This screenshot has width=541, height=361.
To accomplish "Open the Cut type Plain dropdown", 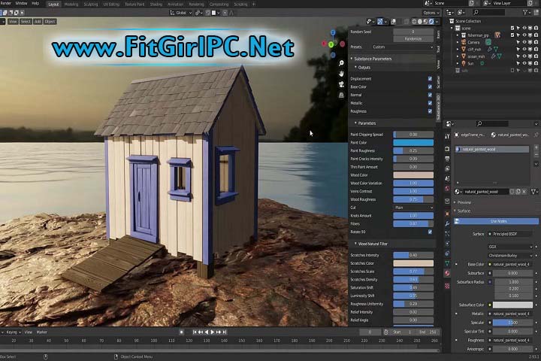I will 413,208.
